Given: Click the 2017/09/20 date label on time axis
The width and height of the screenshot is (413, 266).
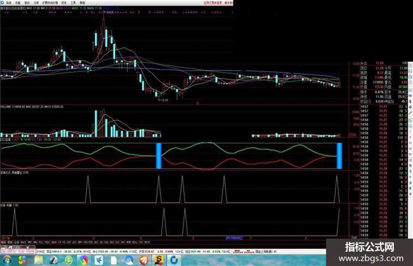Looking at the screenshot, I should tap(234, 238).
